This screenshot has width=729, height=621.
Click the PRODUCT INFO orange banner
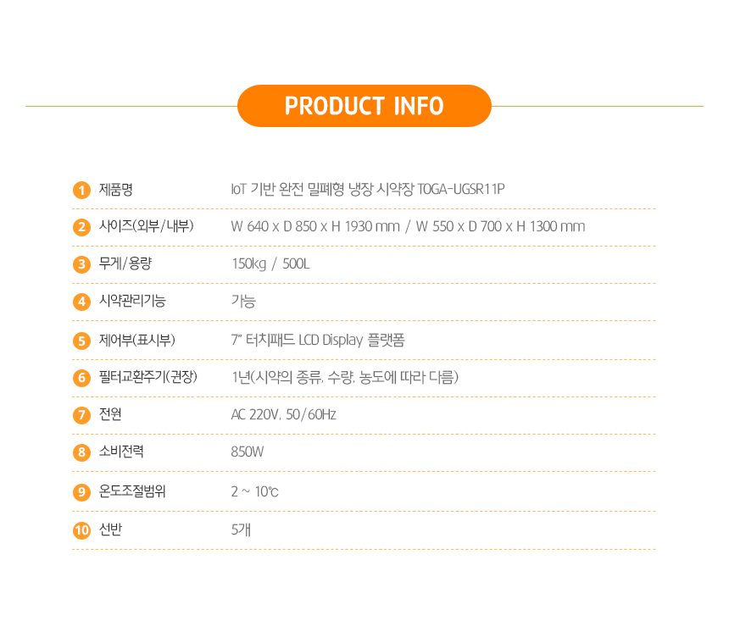point(364,106)
